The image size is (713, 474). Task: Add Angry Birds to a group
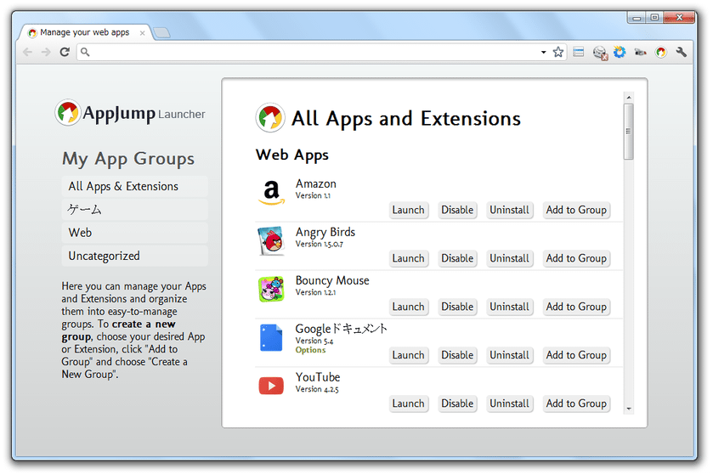point(576,258)
